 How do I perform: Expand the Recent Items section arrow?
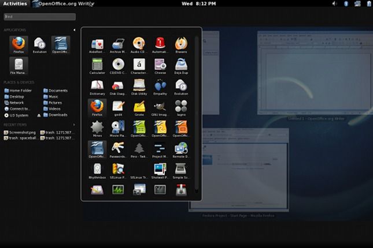click(74, 125)
